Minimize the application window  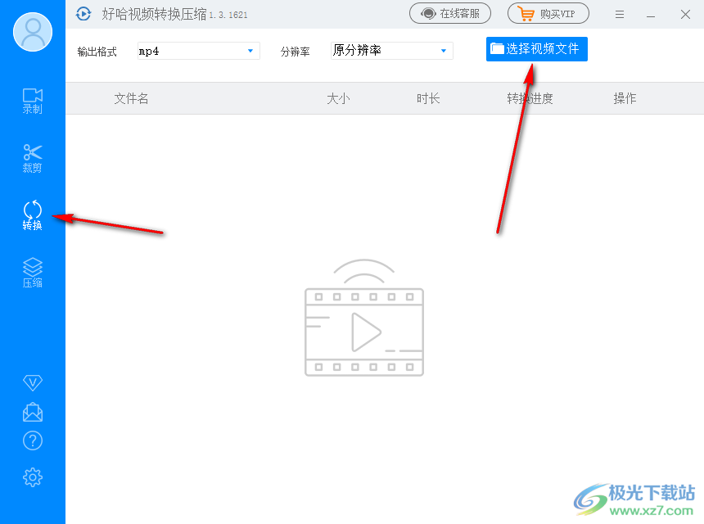651,15
